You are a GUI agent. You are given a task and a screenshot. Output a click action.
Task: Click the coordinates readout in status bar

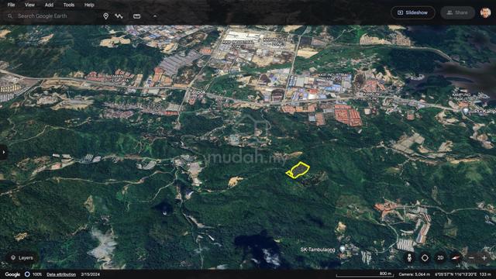[456, 274]
